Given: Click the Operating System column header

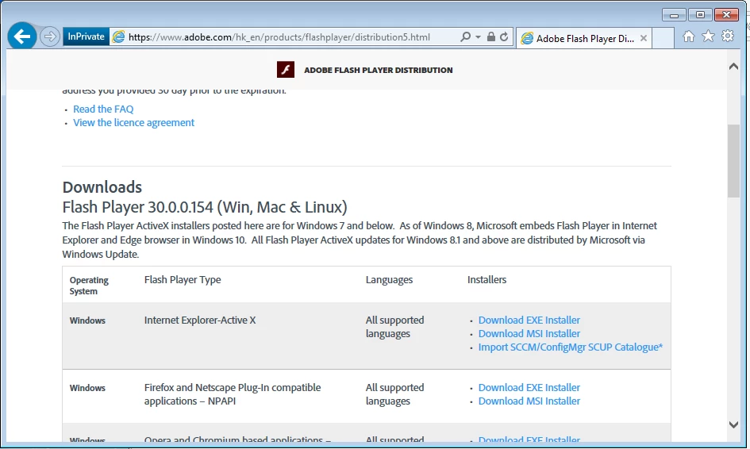Looking at the screenshot, I should tap(89, 286).
